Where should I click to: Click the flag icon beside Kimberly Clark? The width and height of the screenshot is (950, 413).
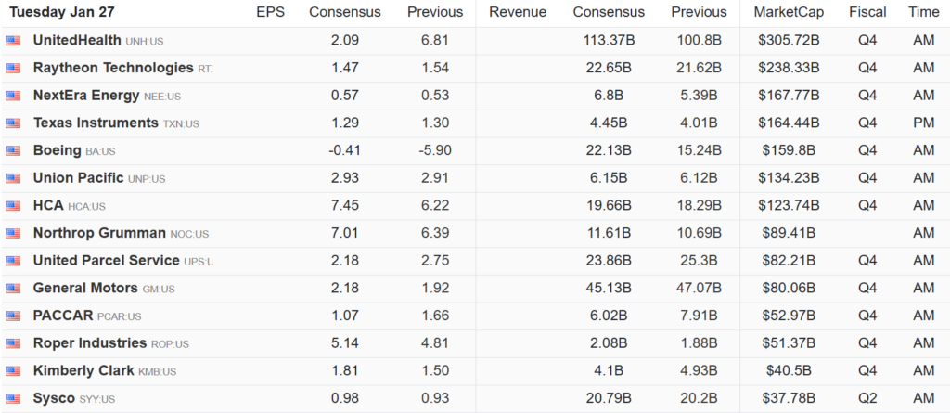tap(13, 371)
